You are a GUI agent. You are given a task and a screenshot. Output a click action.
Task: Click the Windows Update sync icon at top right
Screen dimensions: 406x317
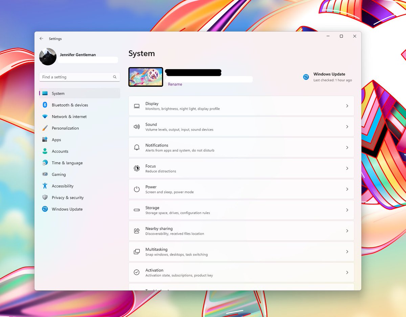[x=306, y=77]
